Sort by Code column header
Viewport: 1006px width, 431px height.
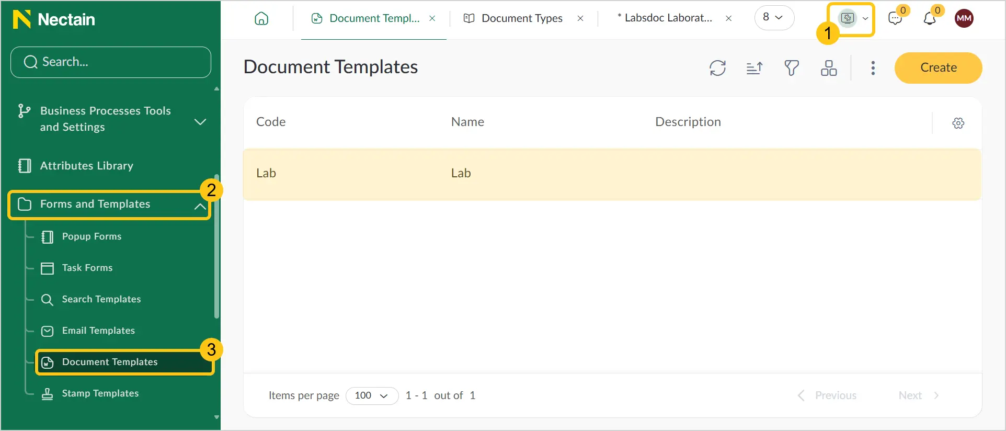tap(271, 122)
